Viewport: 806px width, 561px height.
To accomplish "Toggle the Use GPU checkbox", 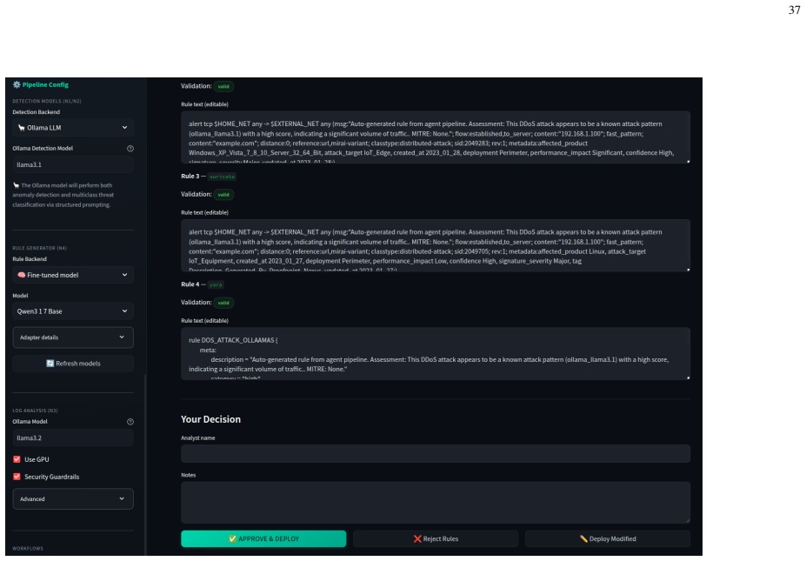I will tap(17, 459).
